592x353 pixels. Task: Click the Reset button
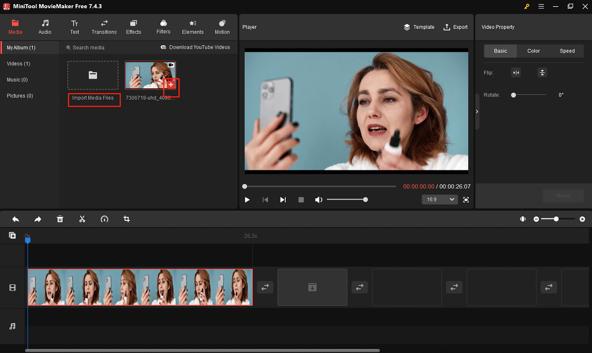pyautogui.click(x=563, y=196)
